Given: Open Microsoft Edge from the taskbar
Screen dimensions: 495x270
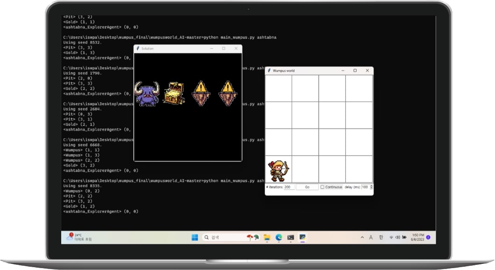Looking at the screenshot, I should (x=279, y=237).
